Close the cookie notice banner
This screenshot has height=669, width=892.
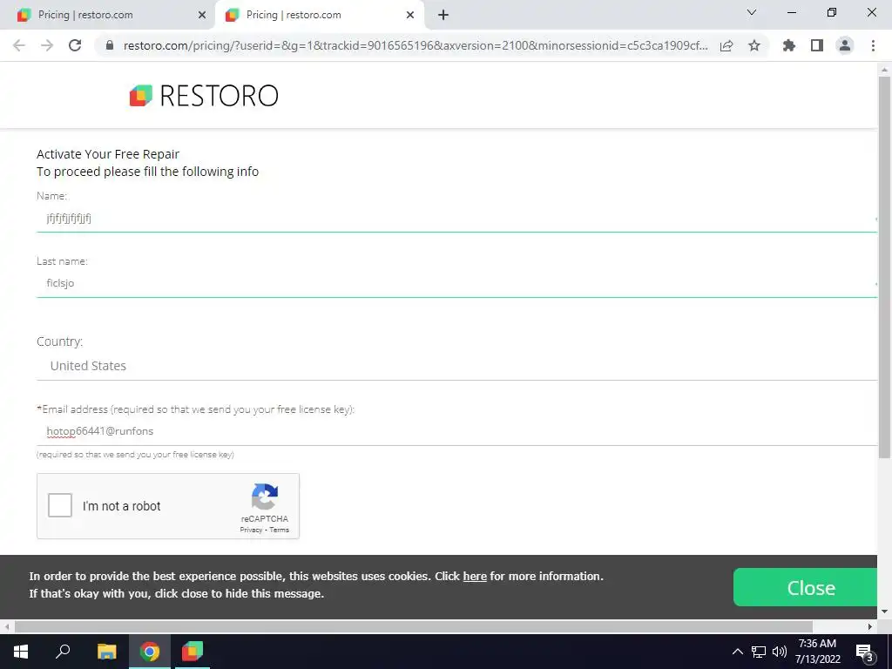806,587
